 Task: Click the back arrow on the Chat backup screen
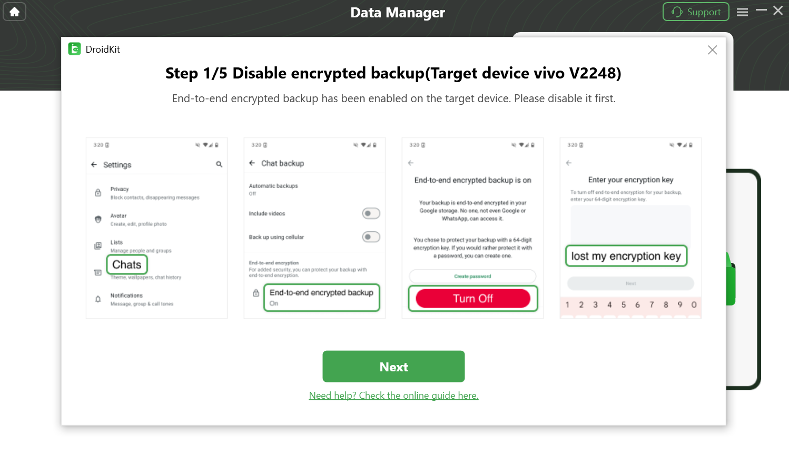pos(252,163)
